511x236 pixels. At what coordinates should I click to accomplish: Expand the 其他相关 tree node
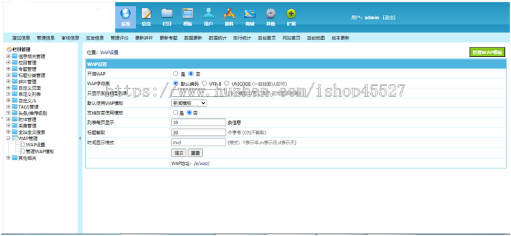click(x=8, y=158)
